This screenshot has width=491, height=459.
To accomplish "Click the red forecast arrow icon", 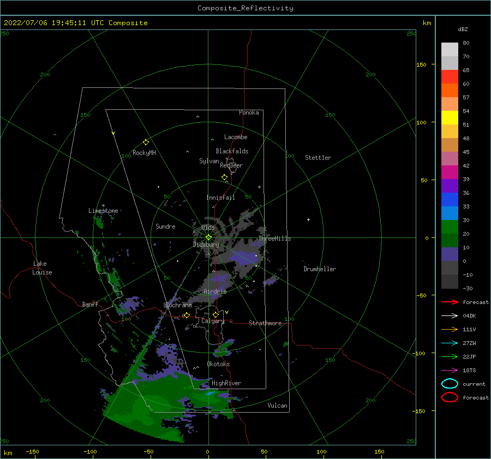I will (450, 302).
